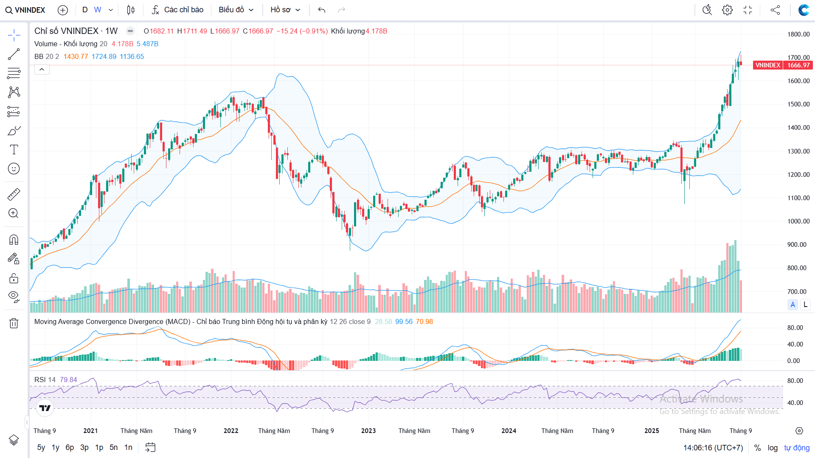
Task: Open the emoji stickers tool
Action: click(x=14, y=169)
